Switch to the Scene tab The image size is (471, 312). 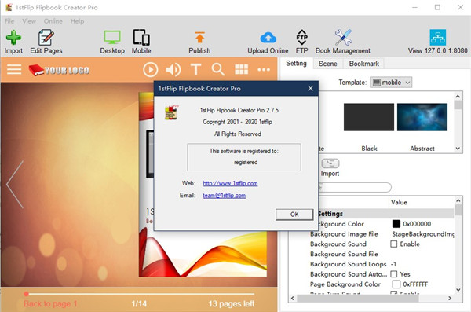point(327,64)
